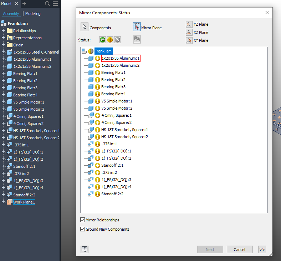The width and height of the screenshot is (281, 261).
Task: Close the Mirror Components dialog
Action: (x=267, y=12)
